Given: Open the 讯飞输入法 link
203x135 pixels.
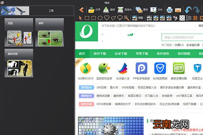Looking at the screenshot, I should (x=151, y=96).
